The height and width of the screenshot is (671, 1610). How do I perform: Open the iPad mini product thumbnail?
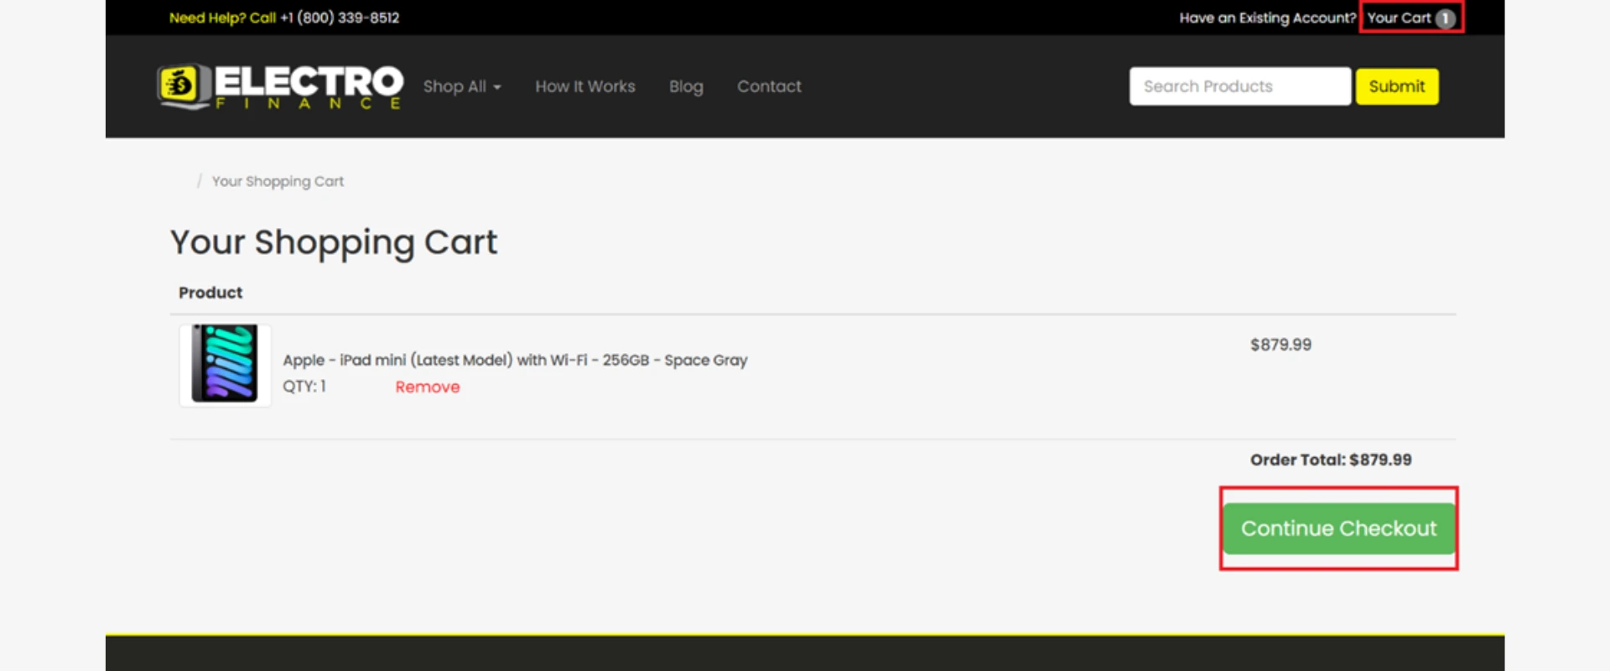(x=225, y=364)
